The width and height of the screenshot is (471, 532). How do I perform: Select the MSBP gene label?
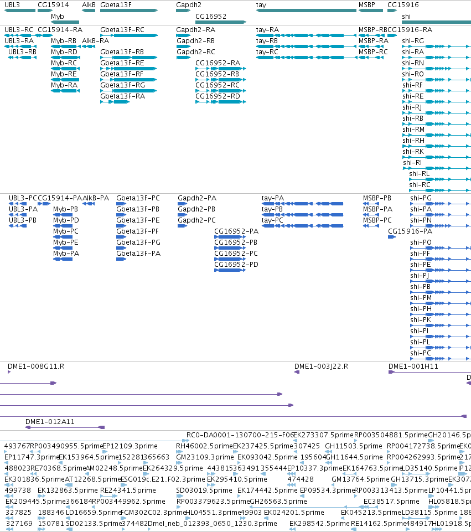pos(367,5)
